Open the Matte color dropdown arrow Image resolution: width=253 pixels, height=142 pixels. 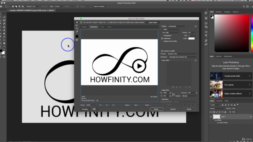click(196, 39)
